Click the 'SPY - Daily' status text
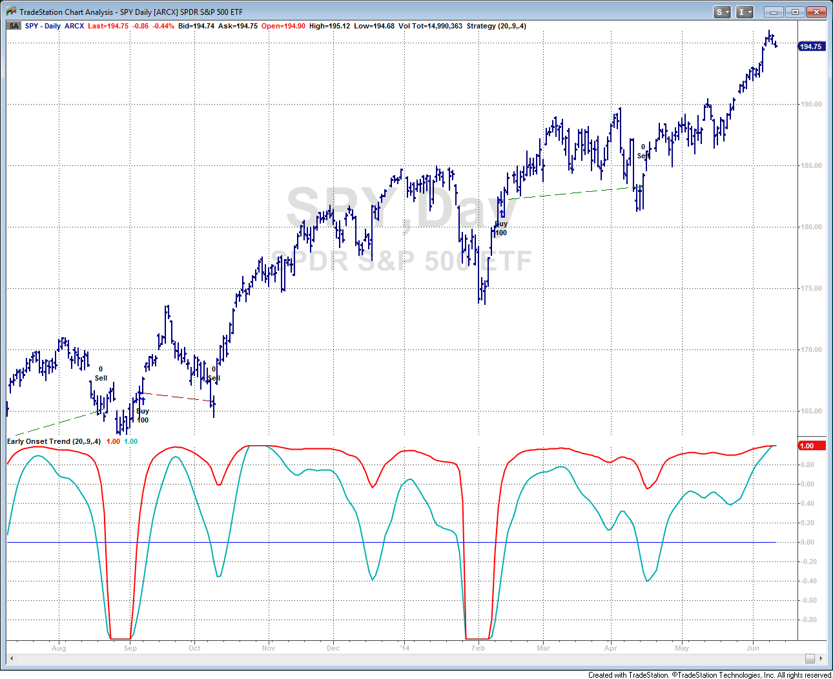Image resolution: width=833 pixels, height=679 pixels. point(43,26)
